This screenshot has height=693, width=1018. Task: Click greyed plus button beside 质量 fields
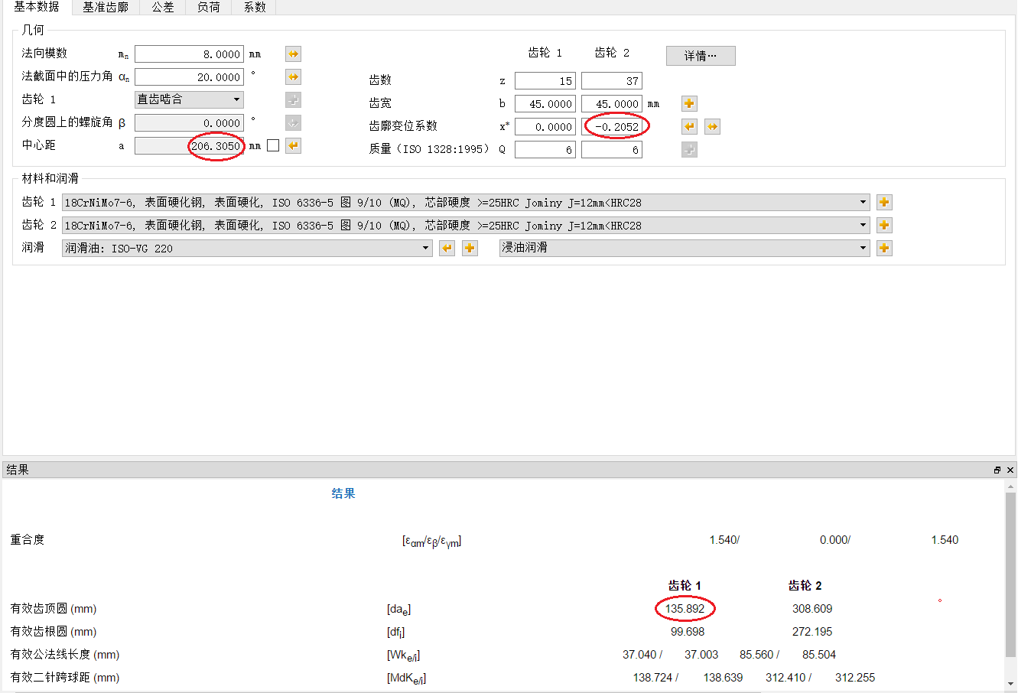689,150
